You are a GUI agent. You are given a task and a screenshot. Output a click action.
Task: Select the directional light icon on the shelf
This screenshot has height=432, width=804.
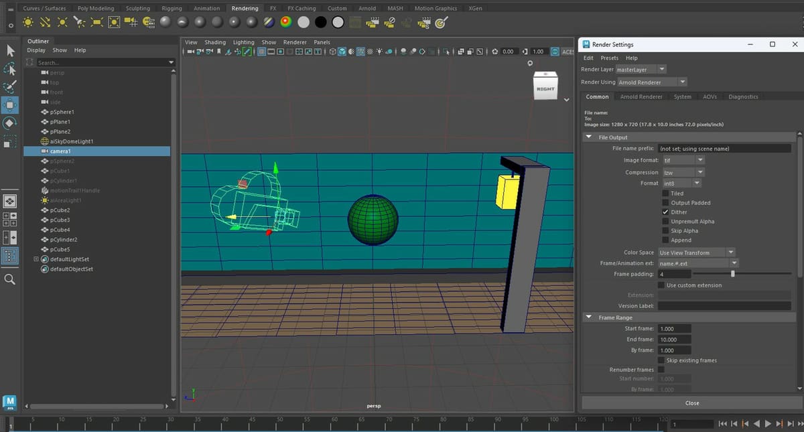tap(45, 21)
